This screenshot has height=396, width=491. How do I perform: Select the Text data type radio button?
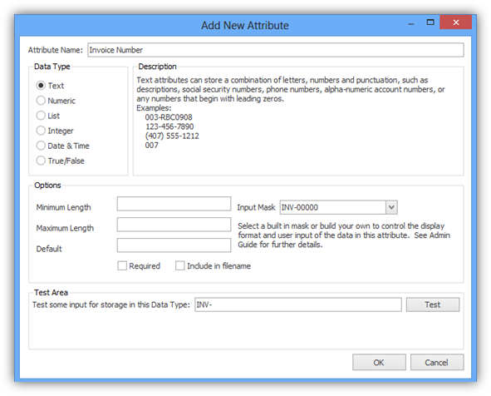pyautogui.click(x=41, y=86)
